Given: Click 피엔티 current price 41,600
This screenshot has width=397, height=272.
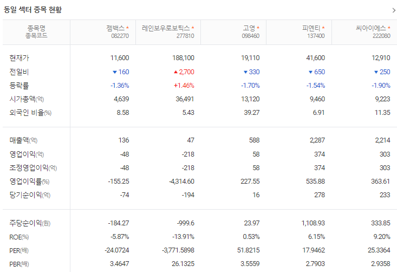Looking at the screenshot, I should (315, 58).
